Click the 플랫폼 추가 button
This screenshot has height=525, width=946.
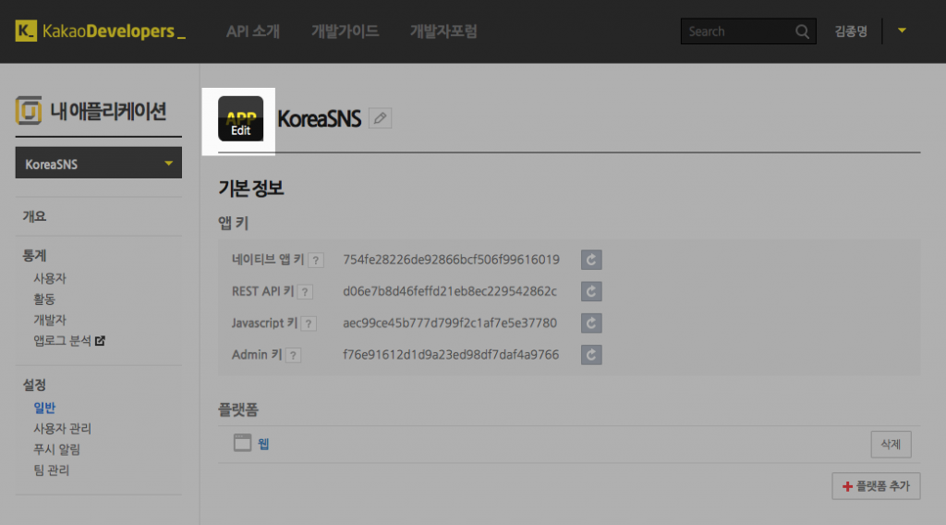[x=876, y=486]
